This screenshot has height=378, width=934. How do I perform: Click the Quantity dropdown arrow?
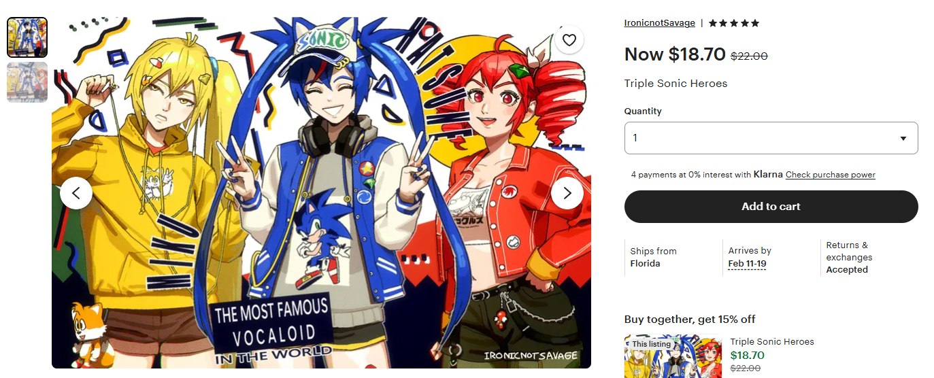point(903,138)
